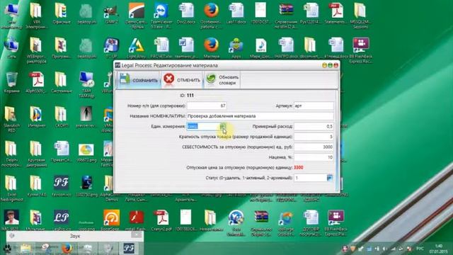Select the Корзина recycle bin icon
This screenshot has width=453, height=255.
(11, 82)
